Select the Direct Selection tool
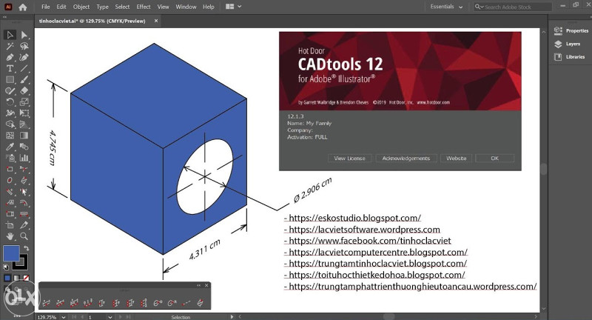Image resolution: width=592 pixels, height=320 pixels. pos(24,35)
